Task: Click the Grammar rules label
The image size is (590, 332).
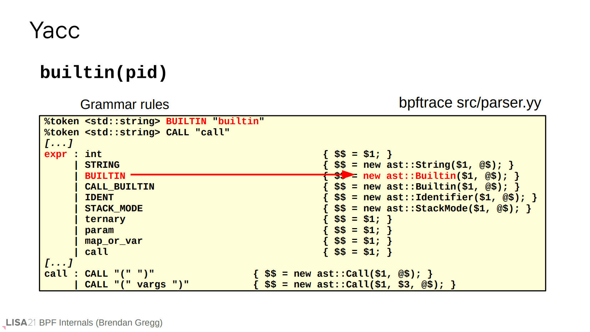Action: coord(125,105)
